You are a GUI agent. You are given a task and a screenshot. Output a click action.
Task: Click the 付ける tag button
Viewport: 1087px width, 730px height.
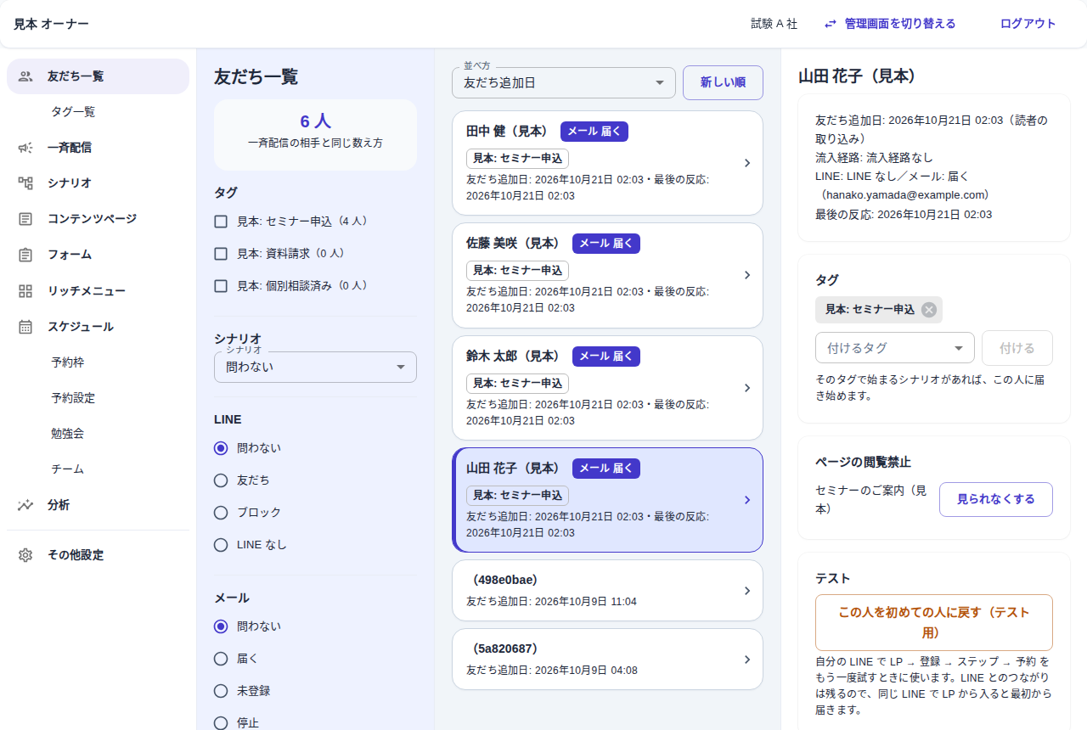(x=1017, y=348)
